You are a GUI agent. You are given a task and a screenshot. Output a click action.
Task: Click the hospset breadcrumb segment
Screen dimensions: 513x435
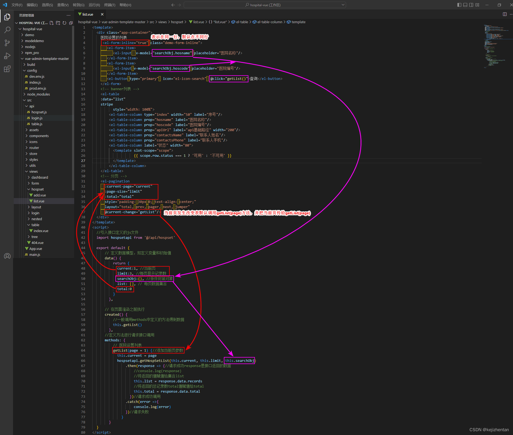(x=177, y=22)
